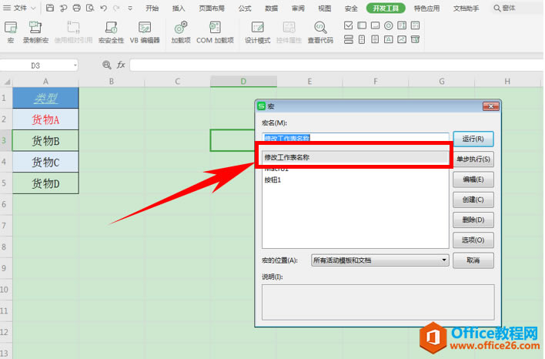This screenshot has width=545, height=359.
Task: Switch to the 公式 ribbon tab
Action: 245,8
